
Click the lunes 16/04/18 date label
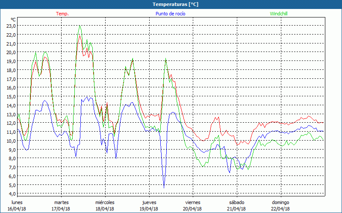coord(17,205)
